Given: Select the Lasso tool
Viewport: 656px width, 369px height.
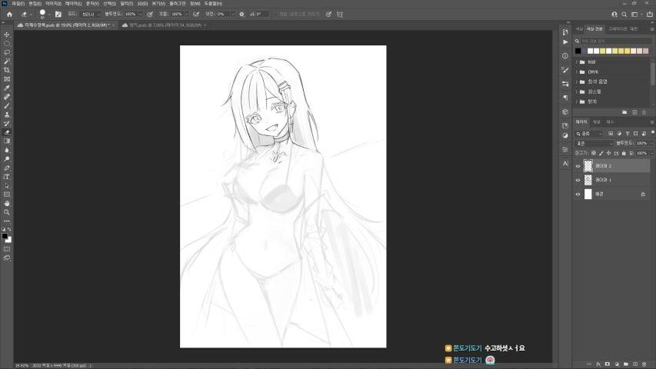Looking at the screenshot, I should point(7,52).
